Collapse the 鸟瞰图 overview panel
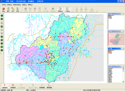Screen dimensions: 125x91 pyautogui.click(x=122, y=31)
